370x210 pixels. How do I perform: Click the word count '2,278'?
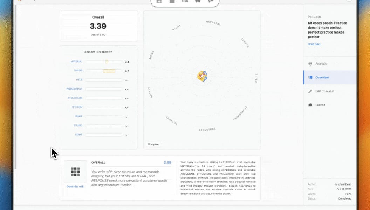pos(348,194)
